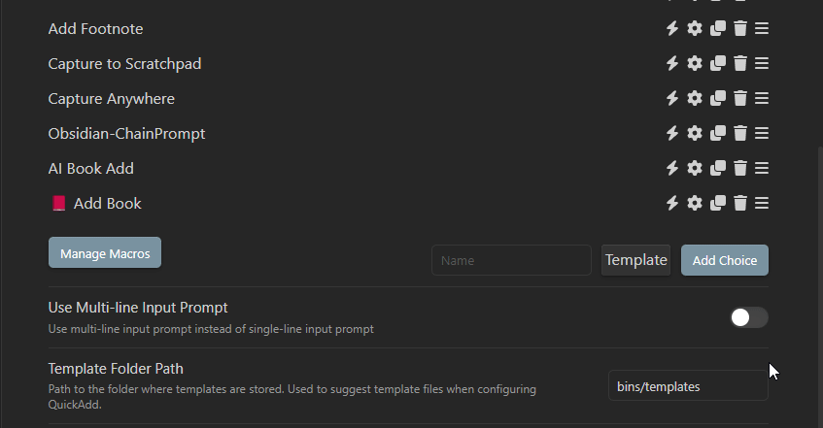823x428 pixels.
Task: Duplicate the Capture Anywhere choice
Action: pos(717,98)
